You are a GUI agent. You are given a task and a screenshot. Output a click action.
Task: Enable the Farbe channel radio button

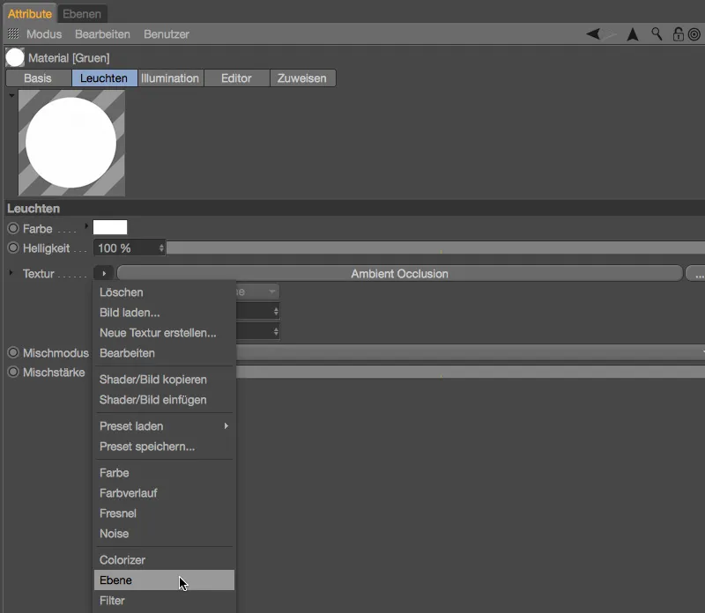click(x=11, y=226)
